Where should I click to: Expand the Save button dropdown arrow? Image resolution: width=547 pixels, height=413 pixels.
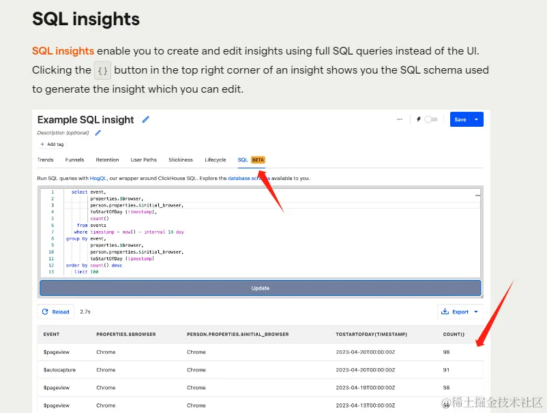[x=477, y=119]
